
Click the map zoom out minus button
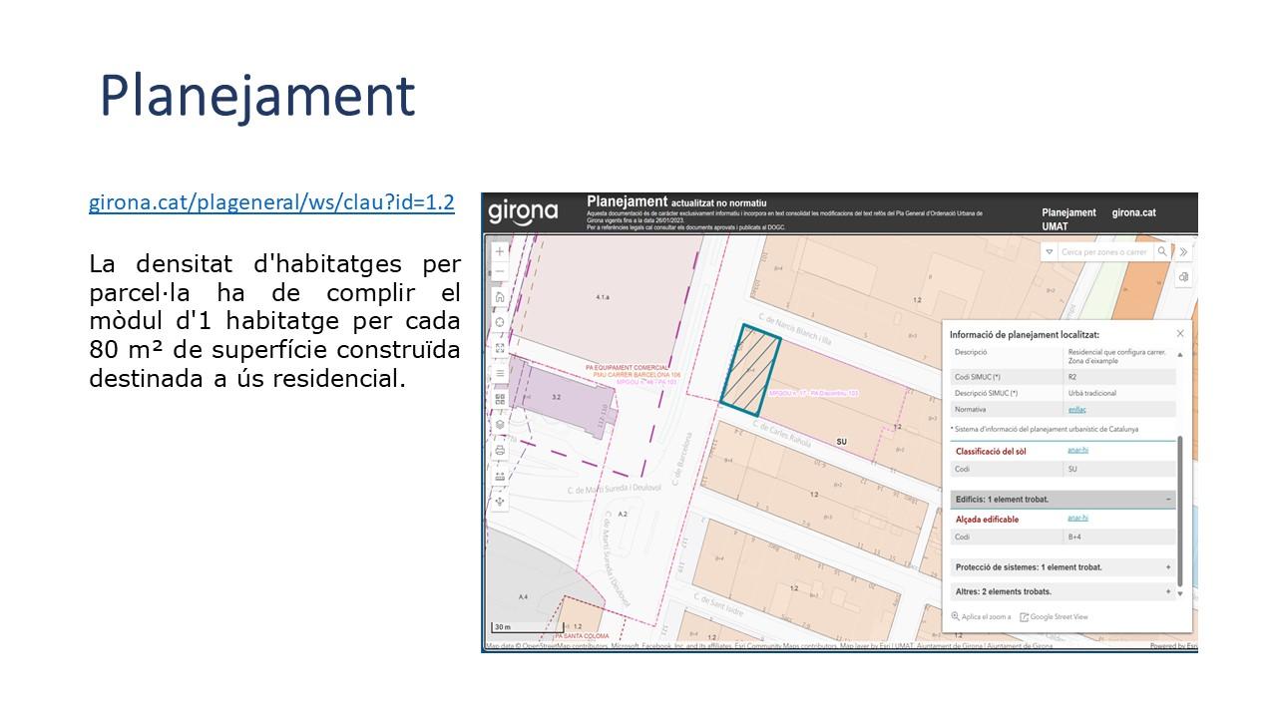[500, 271]
